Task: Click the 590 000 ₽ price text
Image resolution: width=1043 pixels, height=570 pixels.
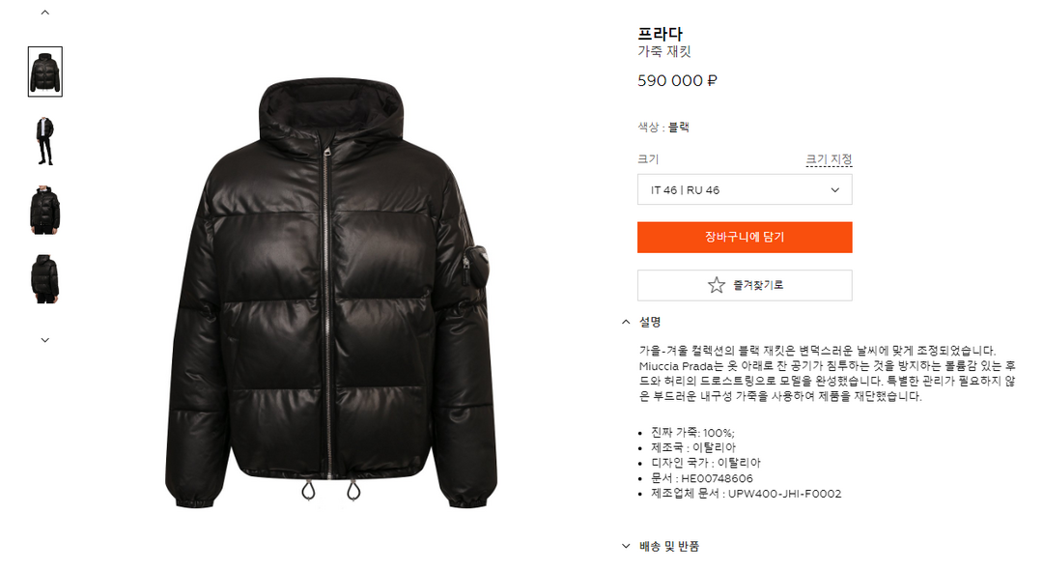Action: 677,81
